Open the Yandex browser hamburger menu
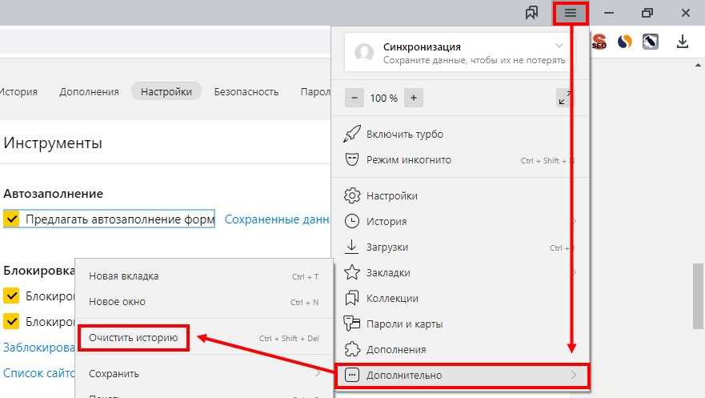The image size is (705, 398). tap(571, 13)
